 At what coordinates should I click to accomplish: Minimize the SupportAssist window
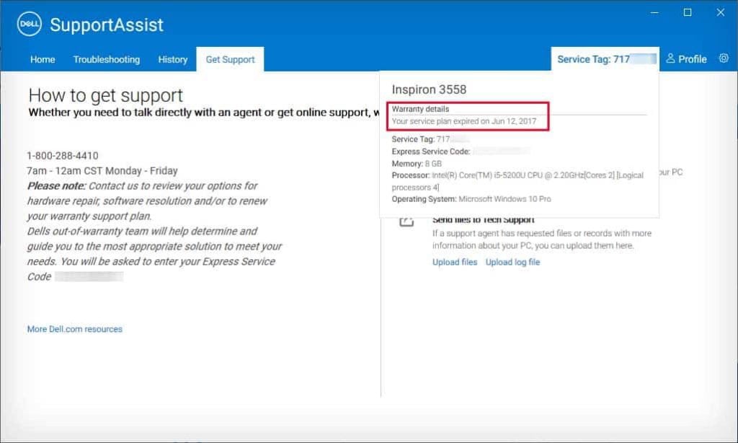(654, 12)
